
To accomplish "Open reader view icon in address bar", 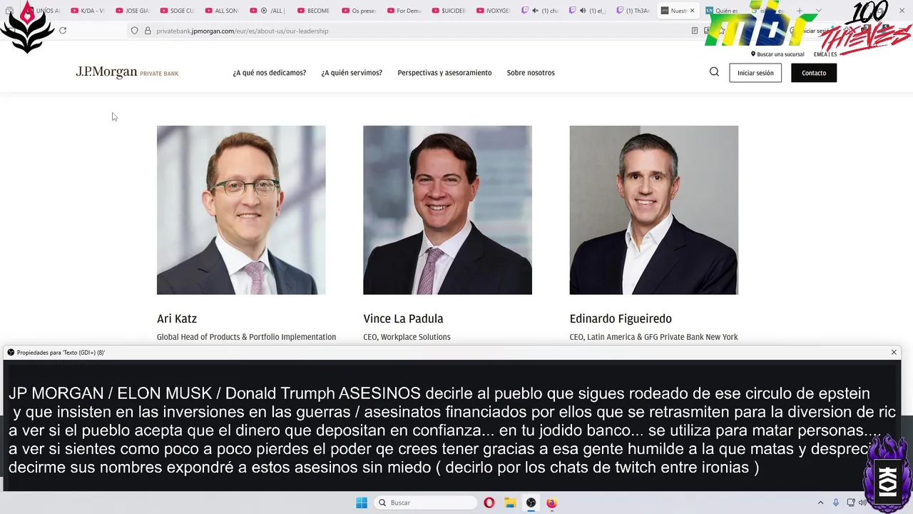I will point(695,31).
